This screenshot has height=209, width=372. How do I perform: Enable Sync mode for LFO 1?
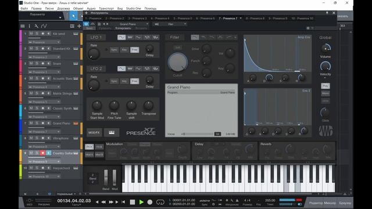pyautogui.click(x=114, y=50)
